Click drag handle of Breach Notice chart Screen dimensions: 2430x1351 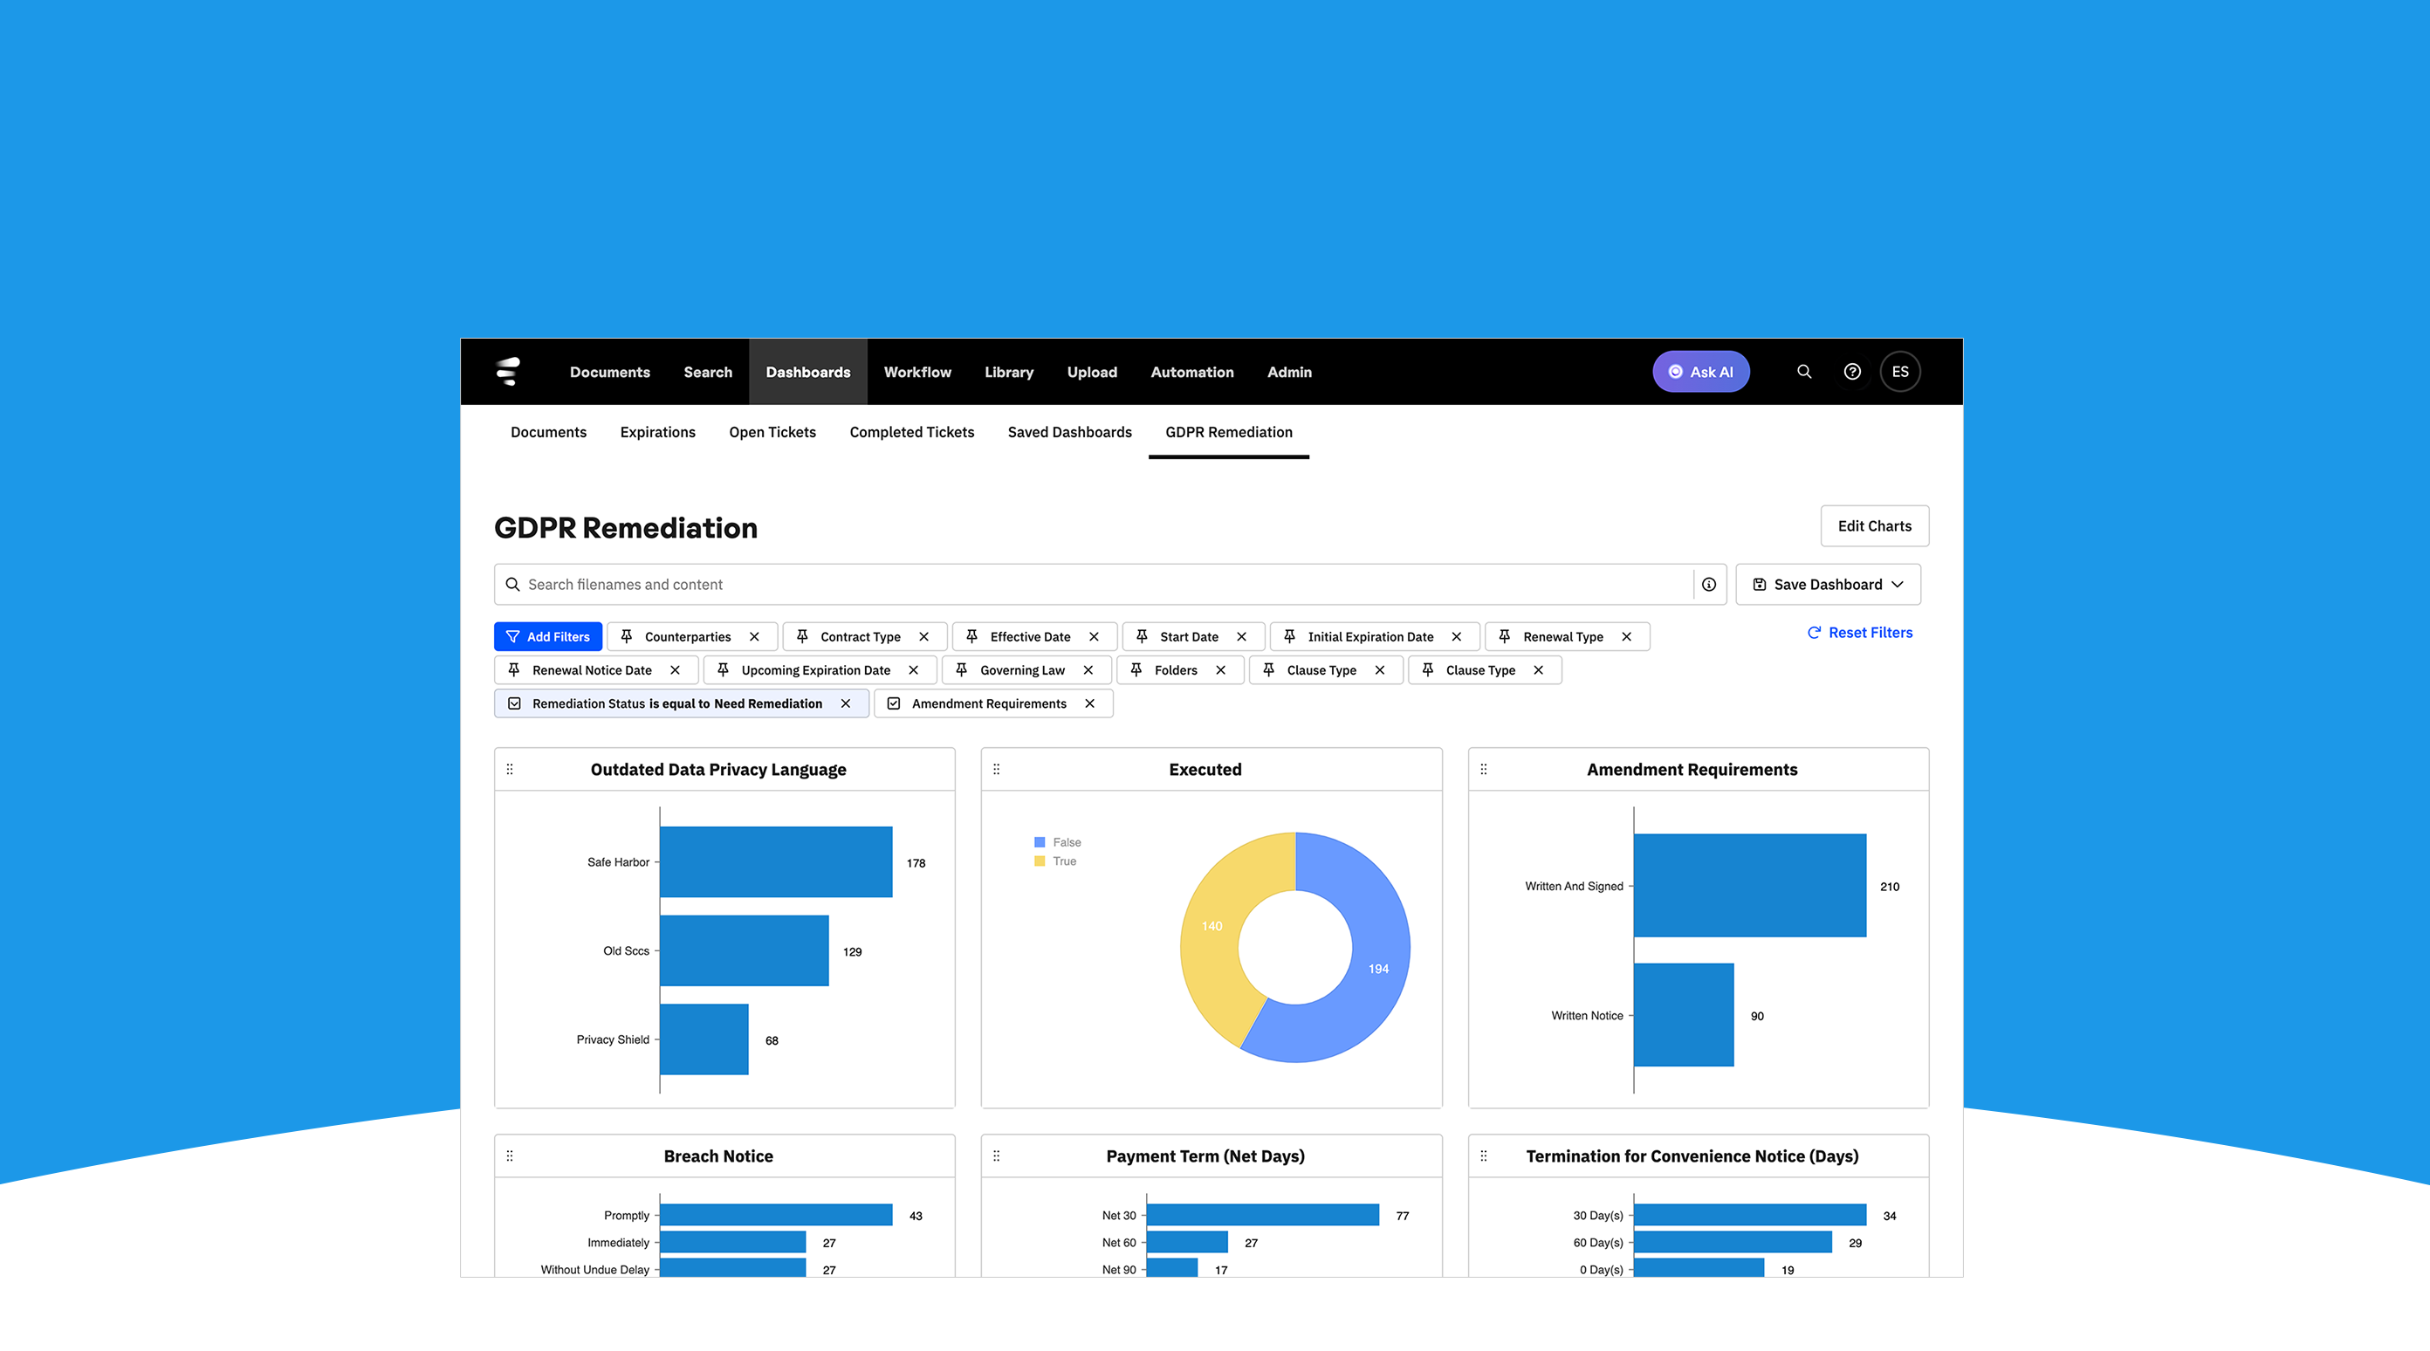click(511, 1156)
